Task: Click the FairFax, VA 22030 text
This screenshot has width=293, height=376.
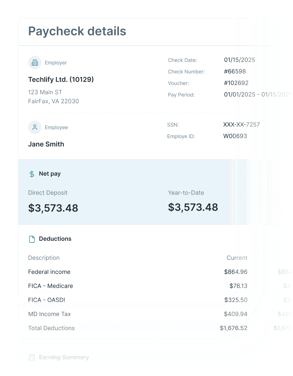Action: point(54,101)
